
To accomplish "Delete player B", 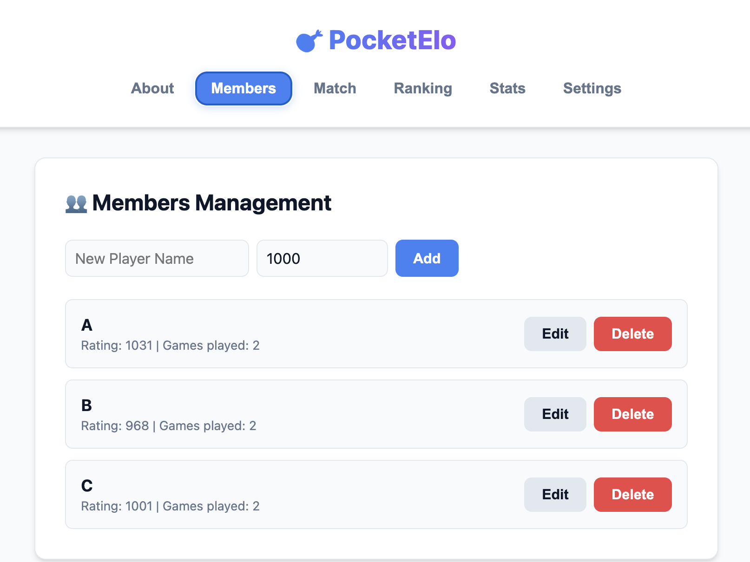I will (632, 414).
